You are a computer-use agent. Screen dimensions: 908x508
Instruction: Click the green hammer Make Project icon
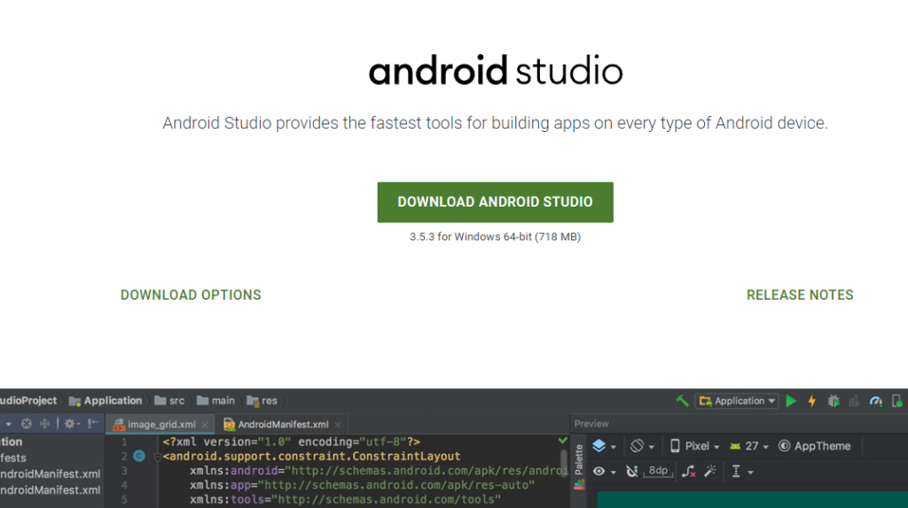[682, 401]
